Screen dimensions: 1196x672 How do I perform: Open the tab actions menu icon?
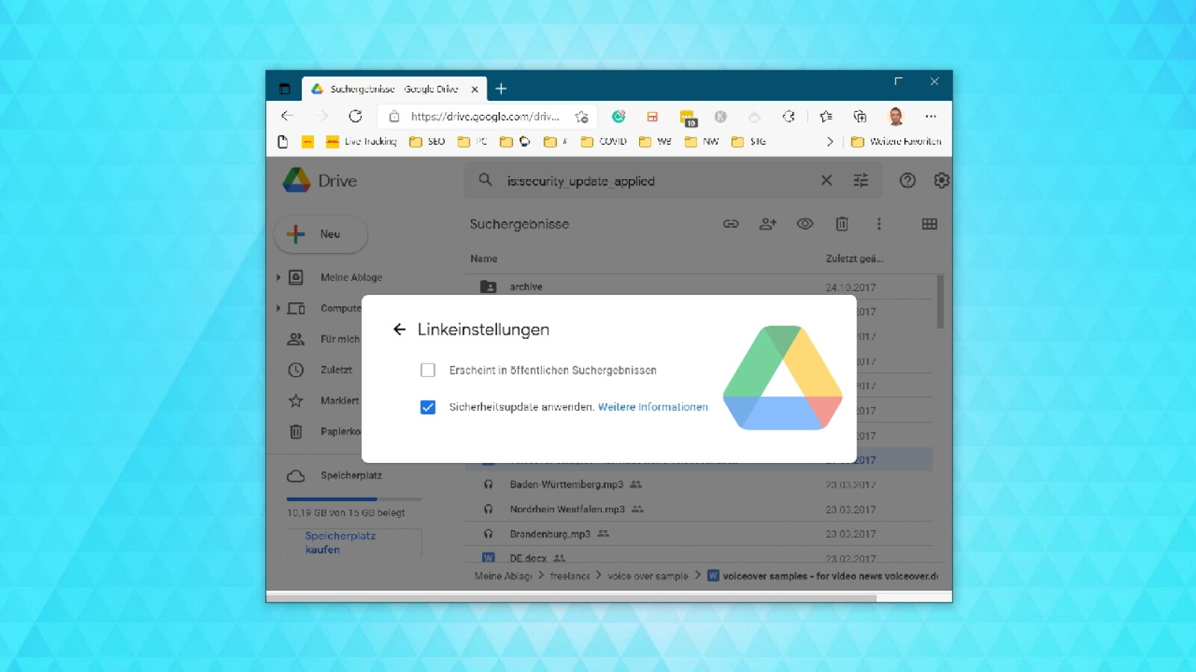[x=284, y=89]
